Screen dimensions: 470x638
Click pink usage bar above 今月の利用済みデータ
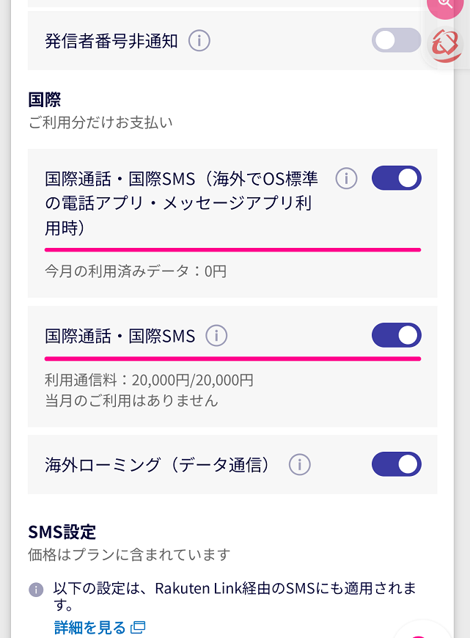coord(232,250)
